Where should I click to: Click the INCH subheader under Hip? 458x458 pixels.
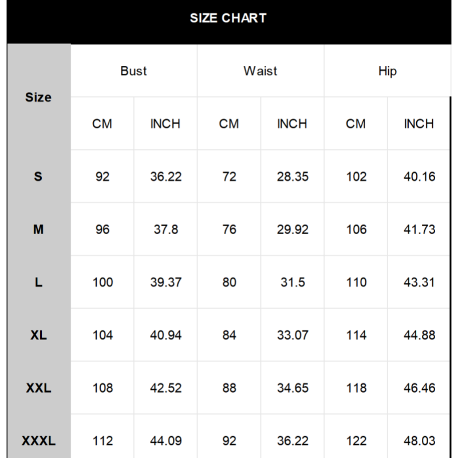(419, 124)
